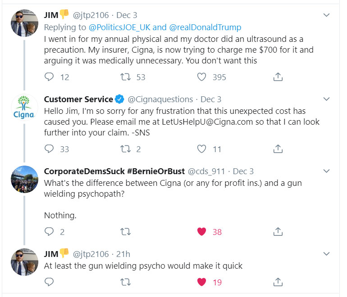
Task: Click the Cigna logo avatar
Action: tap(24, 108)
